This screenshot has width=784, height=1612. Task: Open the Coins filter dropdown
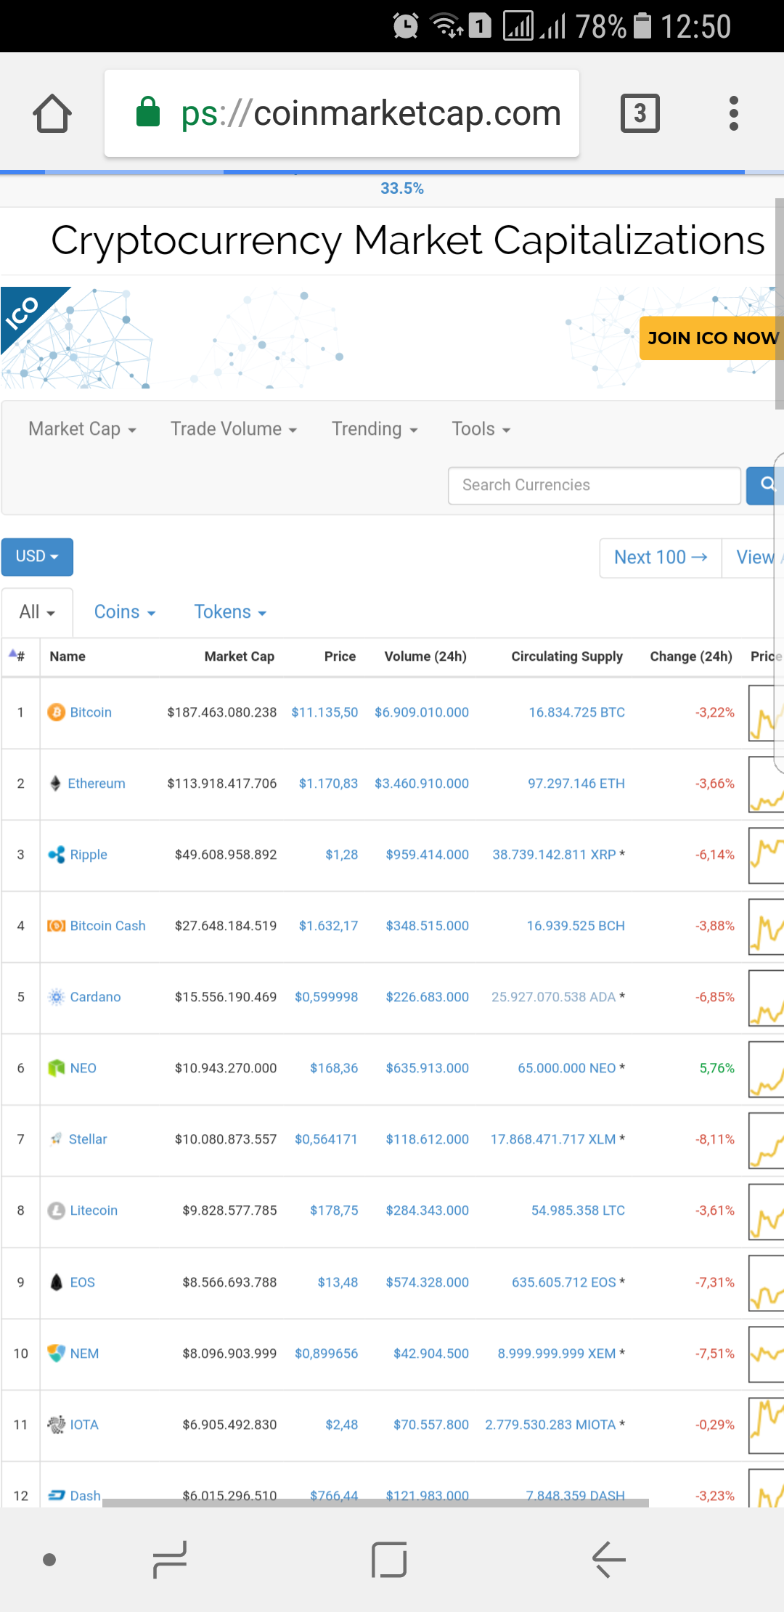click(x=125, y=612)
